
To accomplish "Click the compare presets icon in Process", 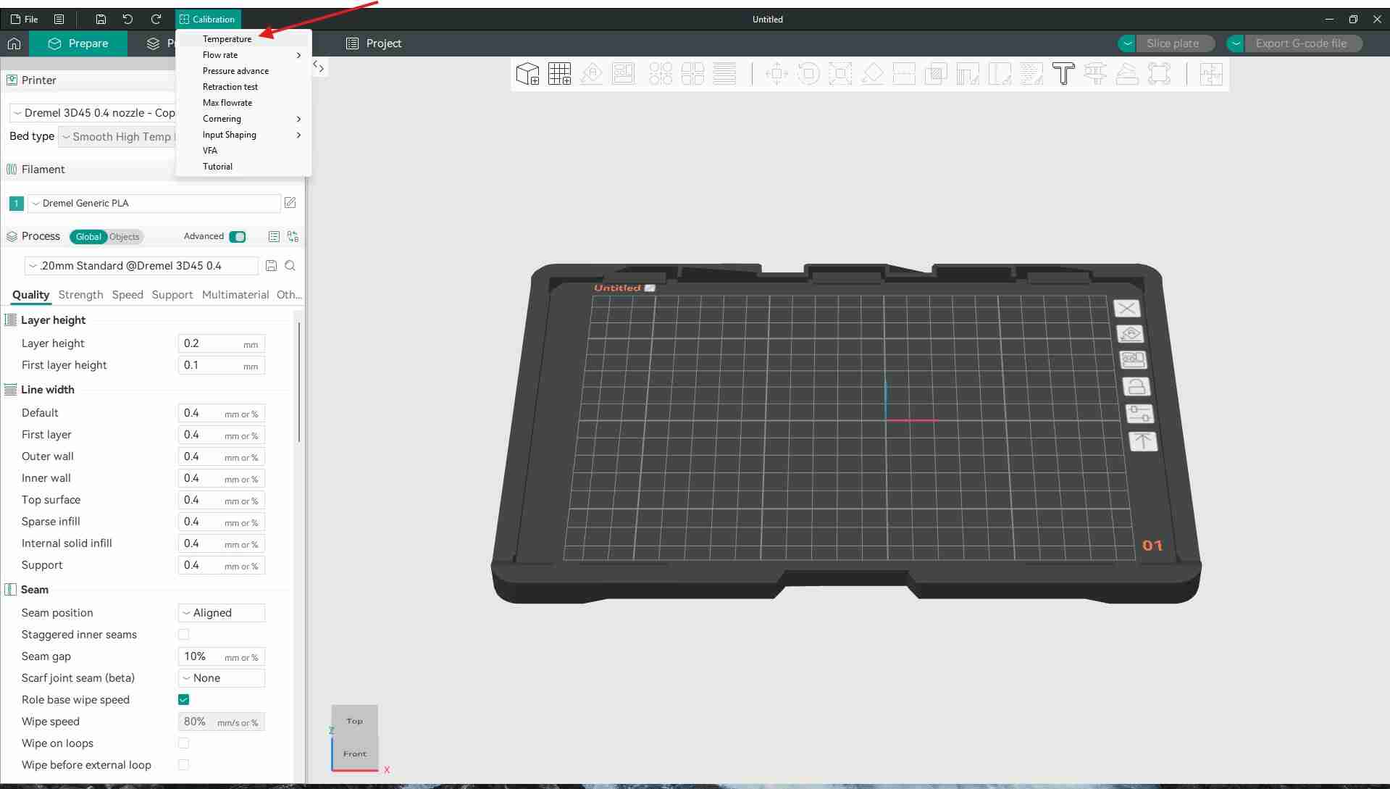I will tap(293, 236).
